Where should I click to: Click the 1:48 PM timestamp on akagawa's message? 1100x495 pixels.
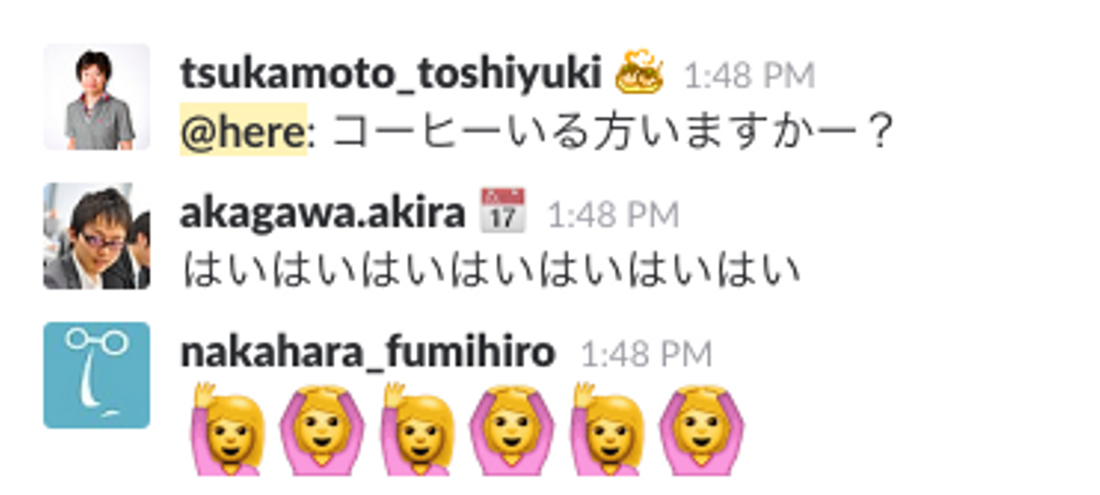click(x=613, y=215)
